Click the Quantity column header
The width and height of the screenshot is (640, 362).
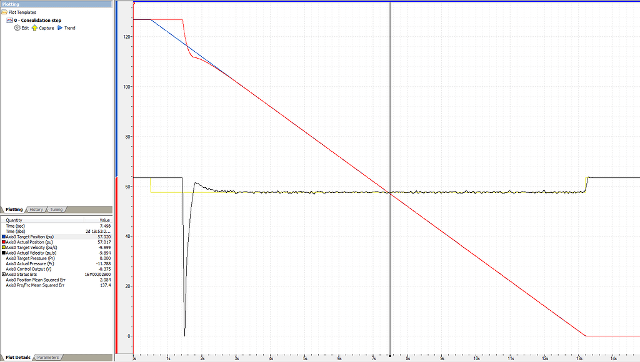pos(14,220)
